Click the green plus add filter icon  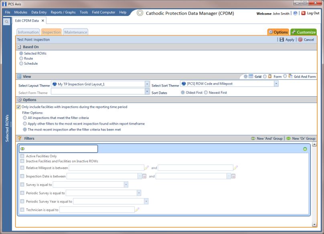click(305, 149)
